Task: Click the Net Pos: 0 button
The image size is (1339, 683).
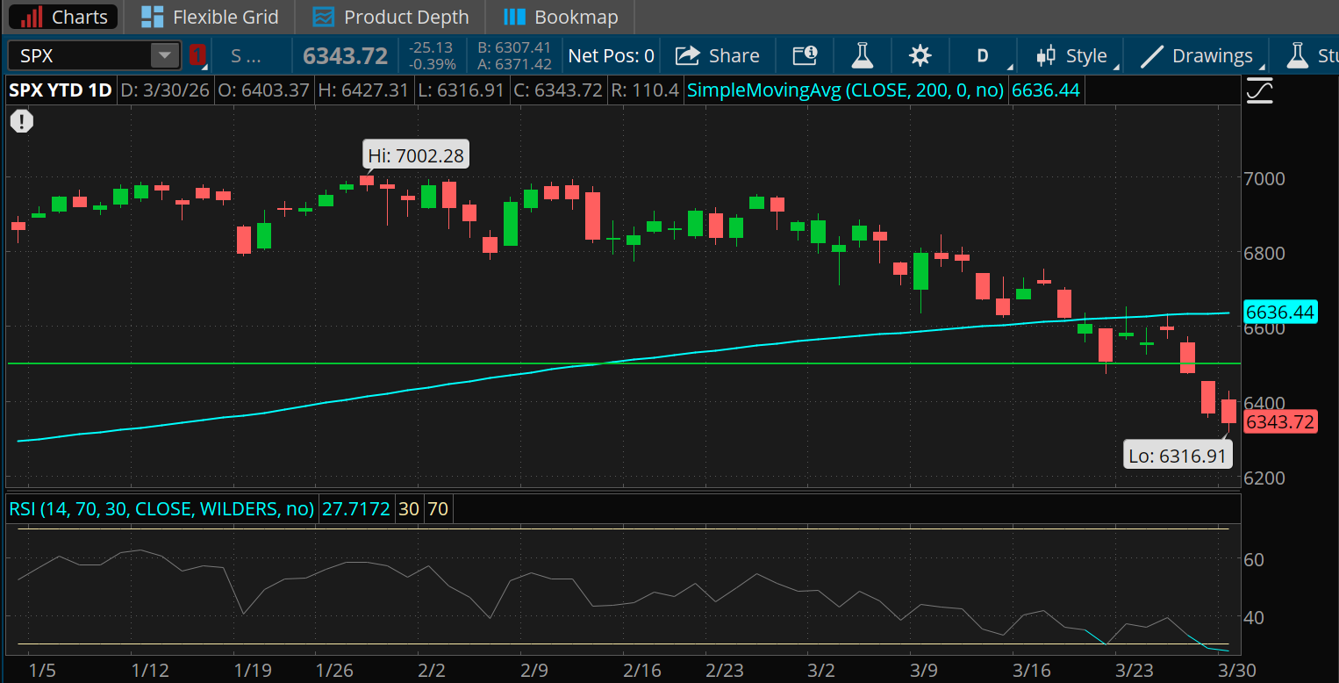Action: [x=611, y=55]
